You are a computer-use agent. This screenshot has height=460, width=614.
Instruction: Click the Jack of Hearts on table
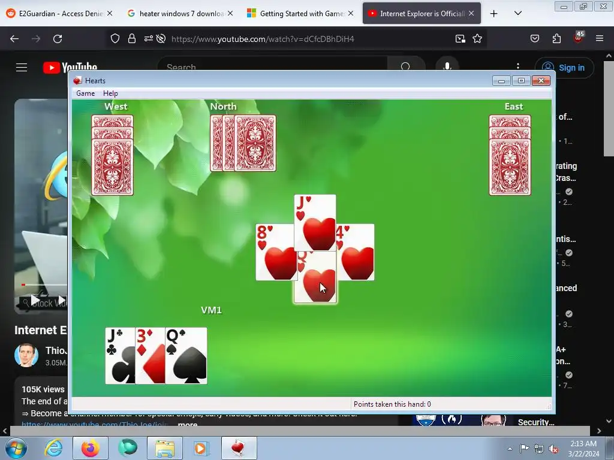(315, 222)
